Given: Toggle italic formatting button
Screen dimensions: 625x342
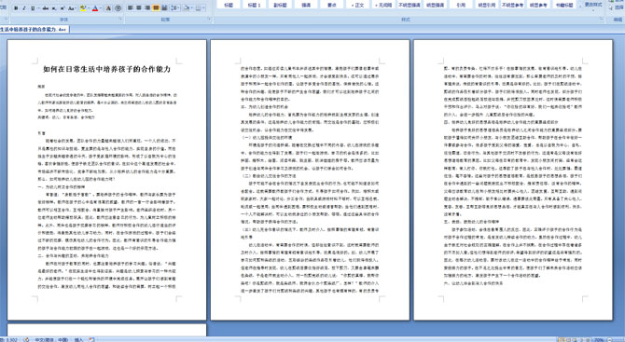Looking at the screenshot, I should [x=24, y=8].
